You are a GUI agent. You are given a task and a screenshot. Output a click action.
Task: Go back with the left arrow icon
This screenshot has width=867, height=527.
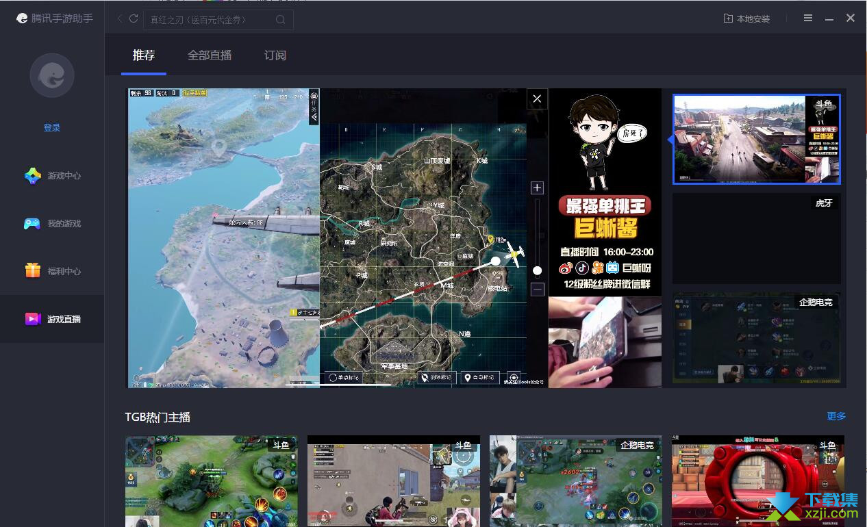coord(120,18)
